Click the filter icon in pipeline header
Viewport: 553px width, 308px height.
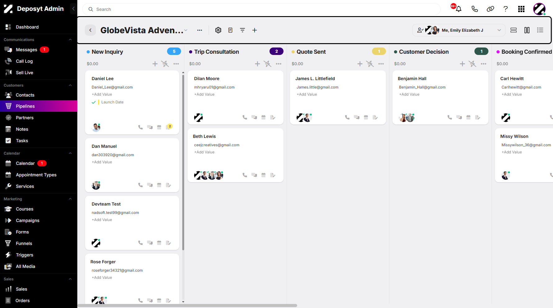(243, 30)
